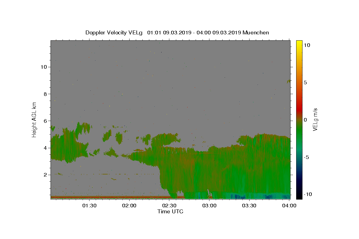Image resolution: width=359 pixels, height=239 pixels.
Task: Click the 'Muenchen' location label in title
Action: (256, 33)
